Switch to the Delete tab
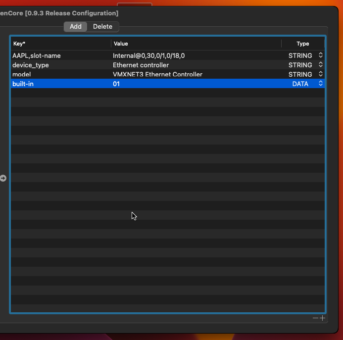Screen dimensions: 343x340 click(x=102, y=27)
